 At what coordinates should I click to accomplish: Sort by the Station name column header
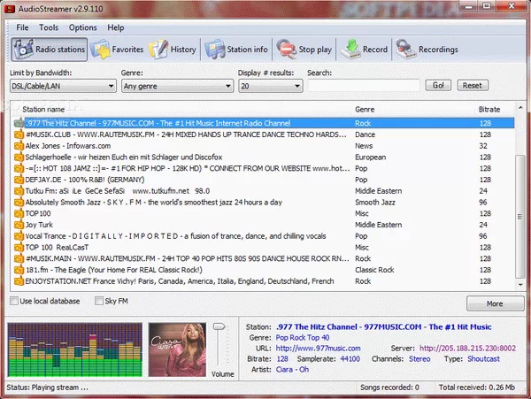43,110
